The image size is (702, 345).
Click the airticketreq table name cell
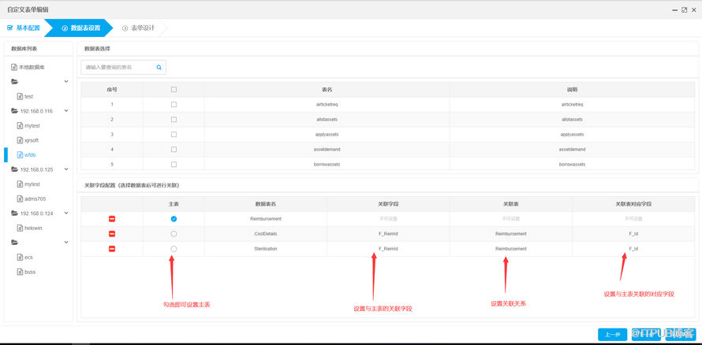pyautogui.click(x=327, y=104)
